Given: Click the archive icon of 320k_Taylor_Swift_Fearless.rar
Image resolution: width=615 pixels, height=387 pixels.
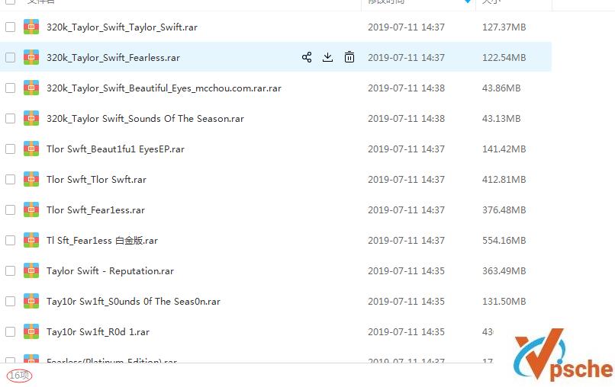Looking at the screenshot, I should (31, 57).
